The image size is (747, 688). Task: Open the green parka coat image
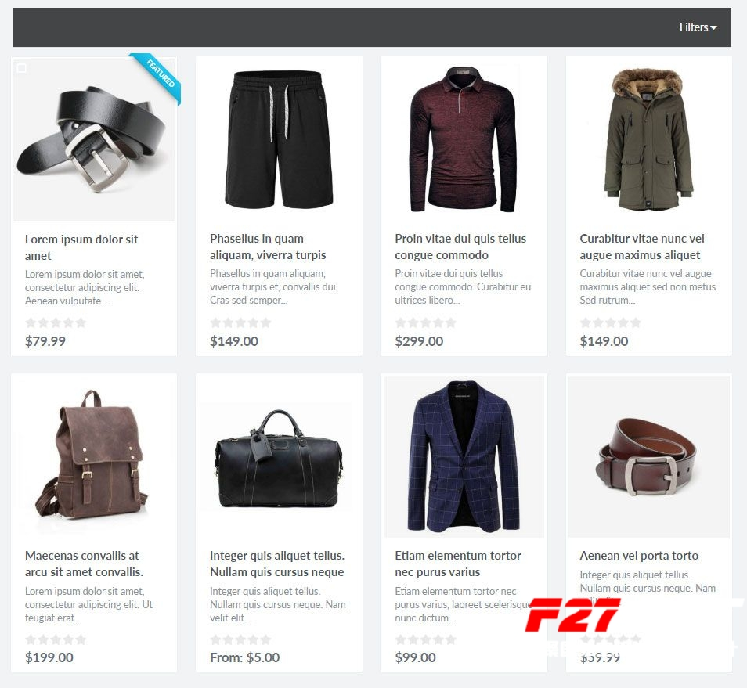pyautogui.click(x=649, y=139)
